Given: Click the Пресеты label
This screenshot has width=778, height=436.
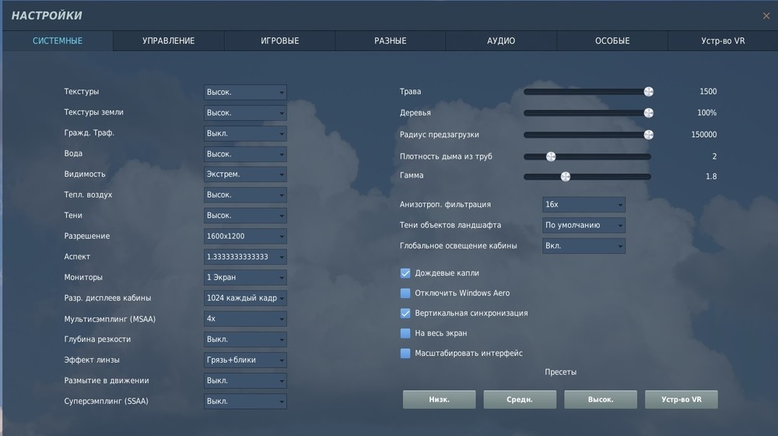Looking at the screenshot, I should [x=561, y=372].
